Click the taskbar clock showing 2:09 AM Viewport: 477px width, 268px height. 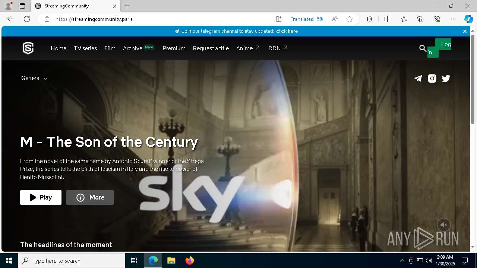445,261
